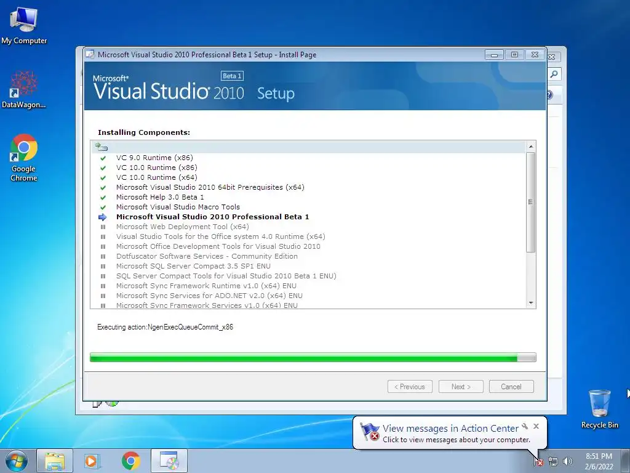This screenshot has width=630, height=473.
Task: Click checkmark beside Microsoft Help 3.0 Beta 1
Action: coord(103,198)
